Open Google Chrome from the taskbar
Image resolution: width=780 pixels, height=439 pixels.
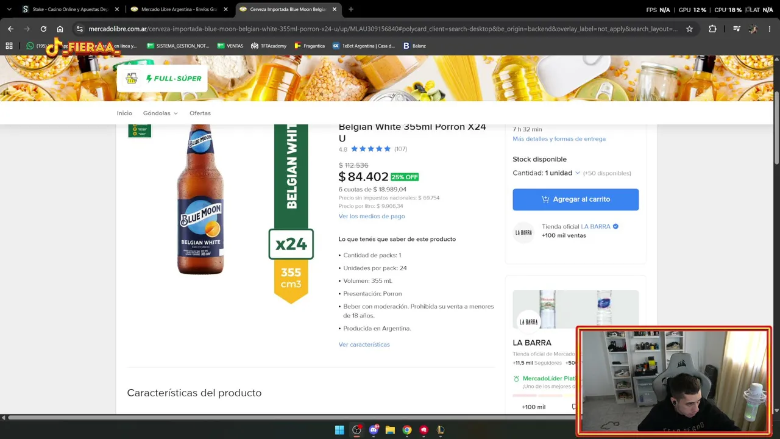(x=407, y=430)
